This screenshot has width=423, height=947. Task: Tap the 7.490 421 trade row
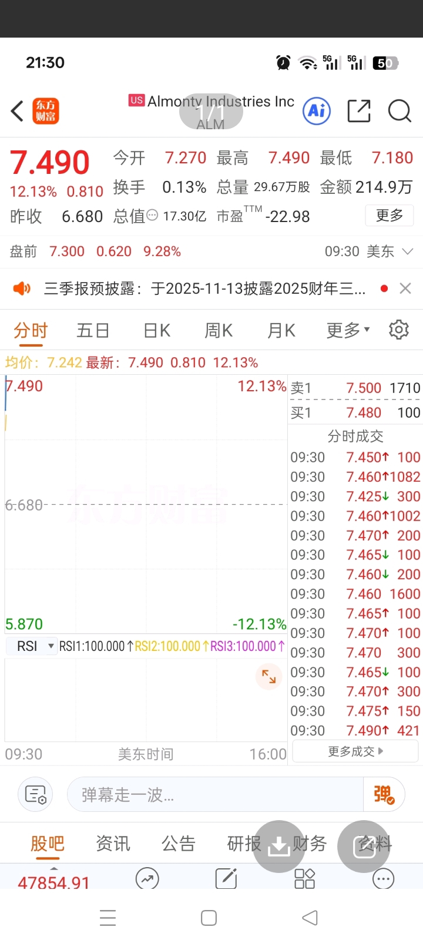coord(355,730)
